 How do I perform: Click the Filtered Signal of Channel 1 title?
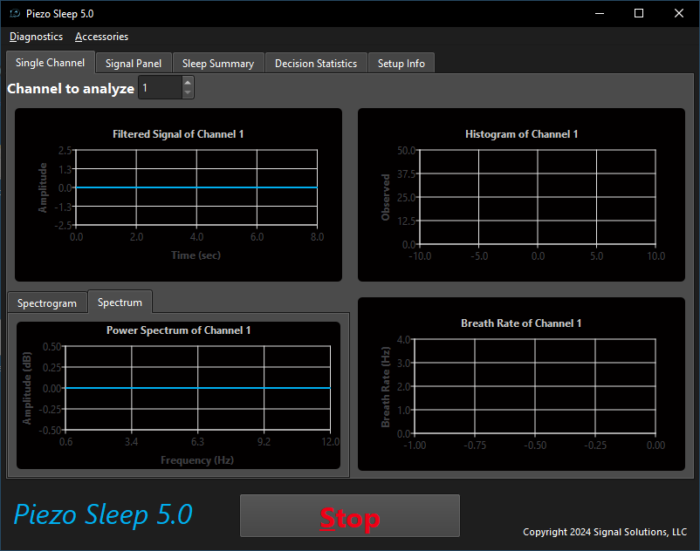[178, 134]
